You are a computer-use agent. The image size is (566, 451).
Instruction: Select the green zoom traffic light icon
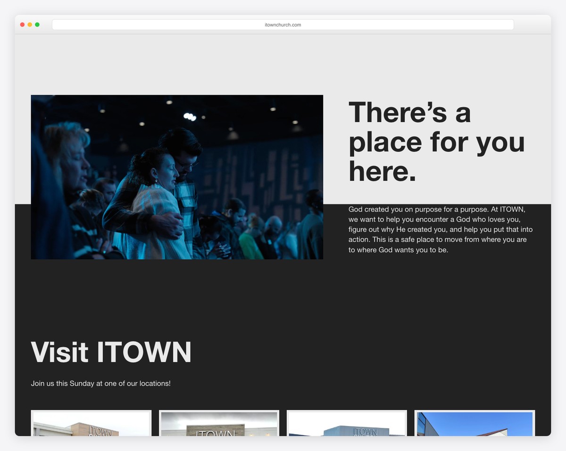tap(37, 24)
